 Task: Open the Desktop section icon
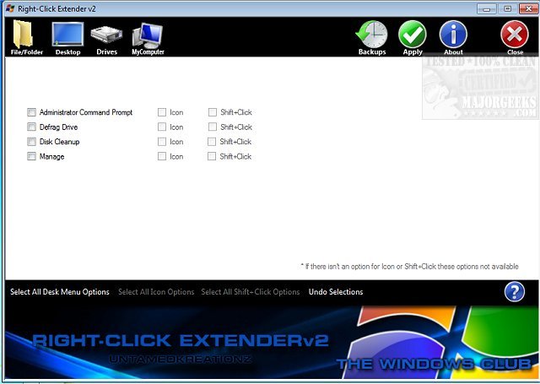tap(67, 38)
